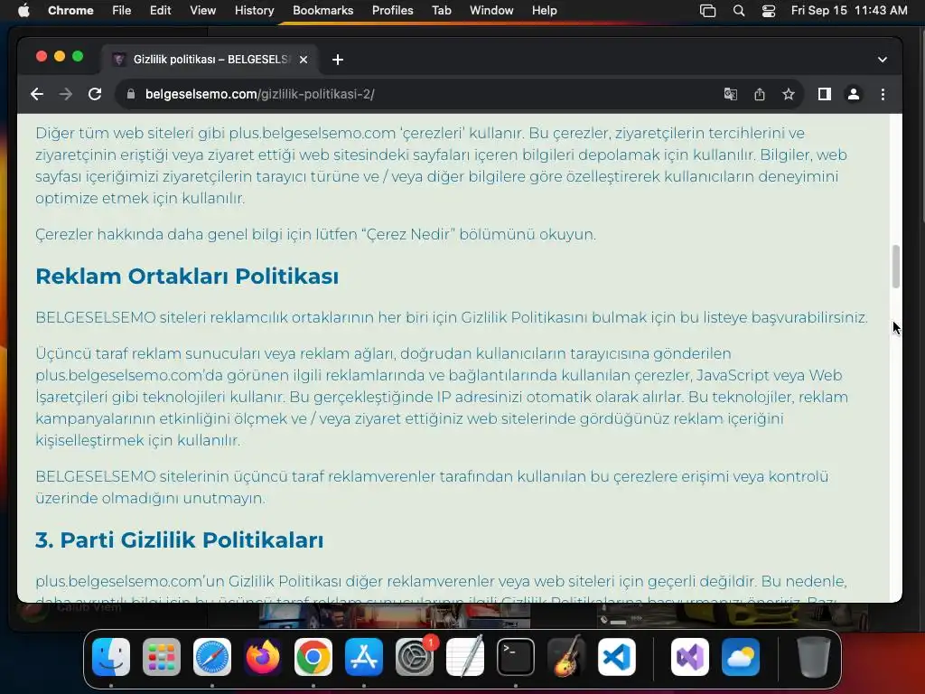Open the Chrome three-dot menu
The image size is (925, 694).
pyautogui.click(x=883, y=94)
